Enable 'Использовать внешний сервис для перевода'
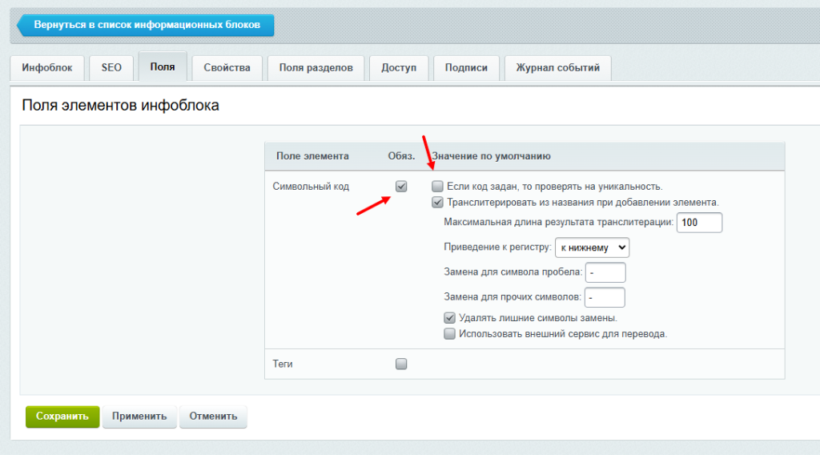Screen dimensions: 820x455 tap(450, 334)
